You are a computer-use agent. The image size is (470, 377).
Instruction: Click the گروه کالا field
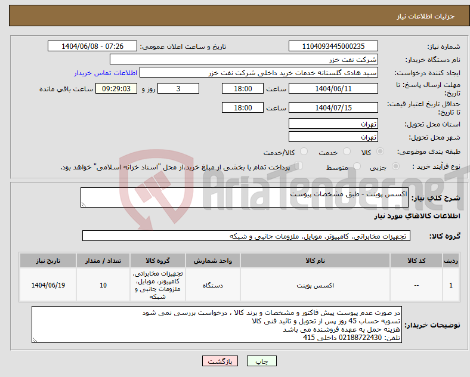point(246,236)
